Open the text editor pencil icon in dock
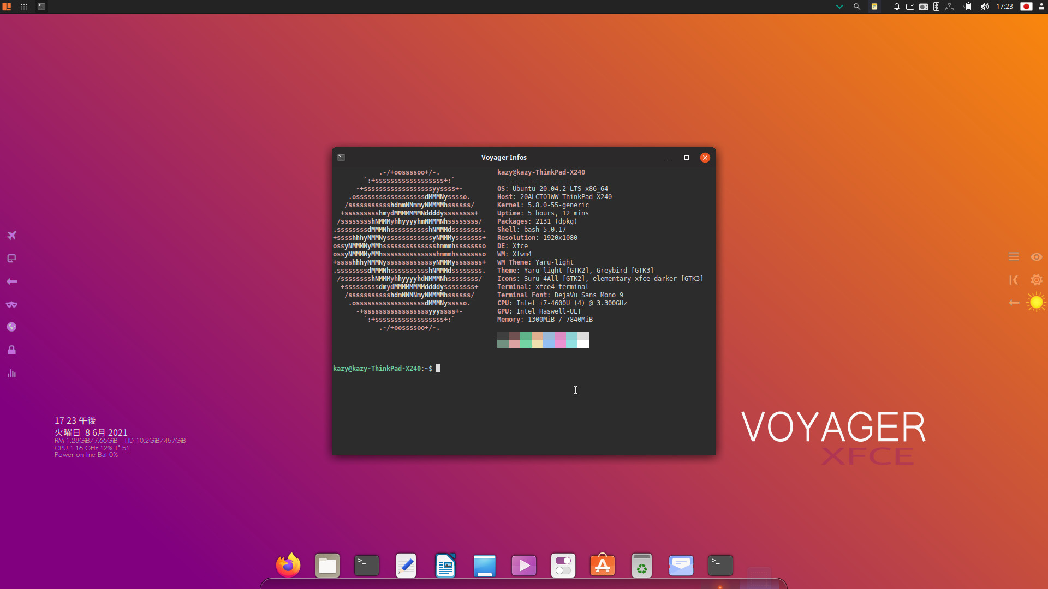Screen dimensions: 1048x589 coord(406,566)
